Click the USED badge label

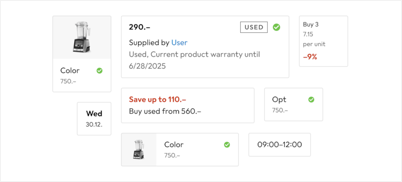(254, 27)
